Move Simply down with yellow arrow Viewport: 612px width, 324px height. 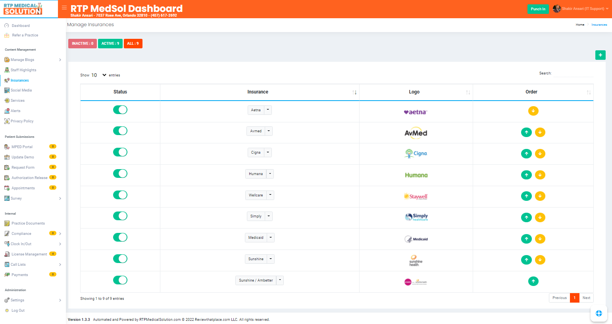[540, 217]
